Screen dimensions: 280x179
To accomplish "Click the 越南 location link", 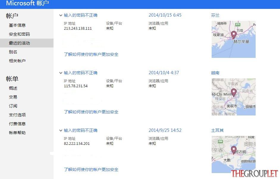I will tap(215, 73).
